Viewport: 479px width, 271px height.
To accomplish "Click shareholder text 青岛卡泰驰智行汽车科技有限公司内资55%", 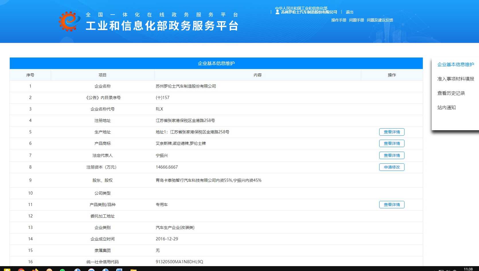I will point(194,180).
